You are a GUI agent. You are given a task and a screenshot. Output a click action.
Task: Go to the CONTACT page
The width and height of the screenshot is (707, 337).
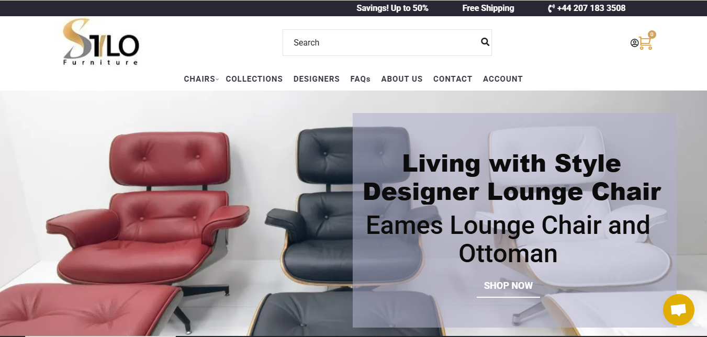453,79
